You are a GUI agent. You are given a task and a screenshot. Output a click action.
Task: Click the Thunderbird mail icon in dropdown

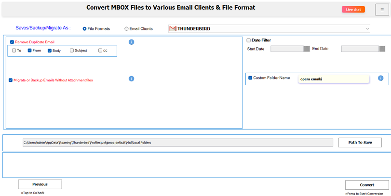tap(173, 28)
